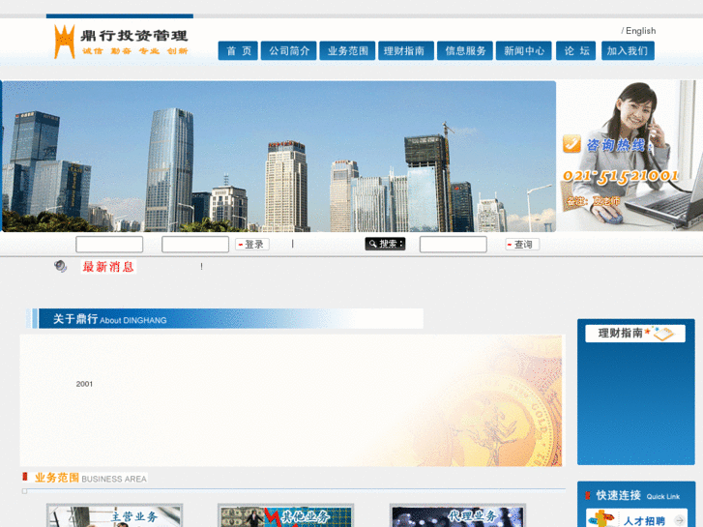Open the 代理业务 thumbnail
This screenshot has width=703, height=527.
coord(457,515)
